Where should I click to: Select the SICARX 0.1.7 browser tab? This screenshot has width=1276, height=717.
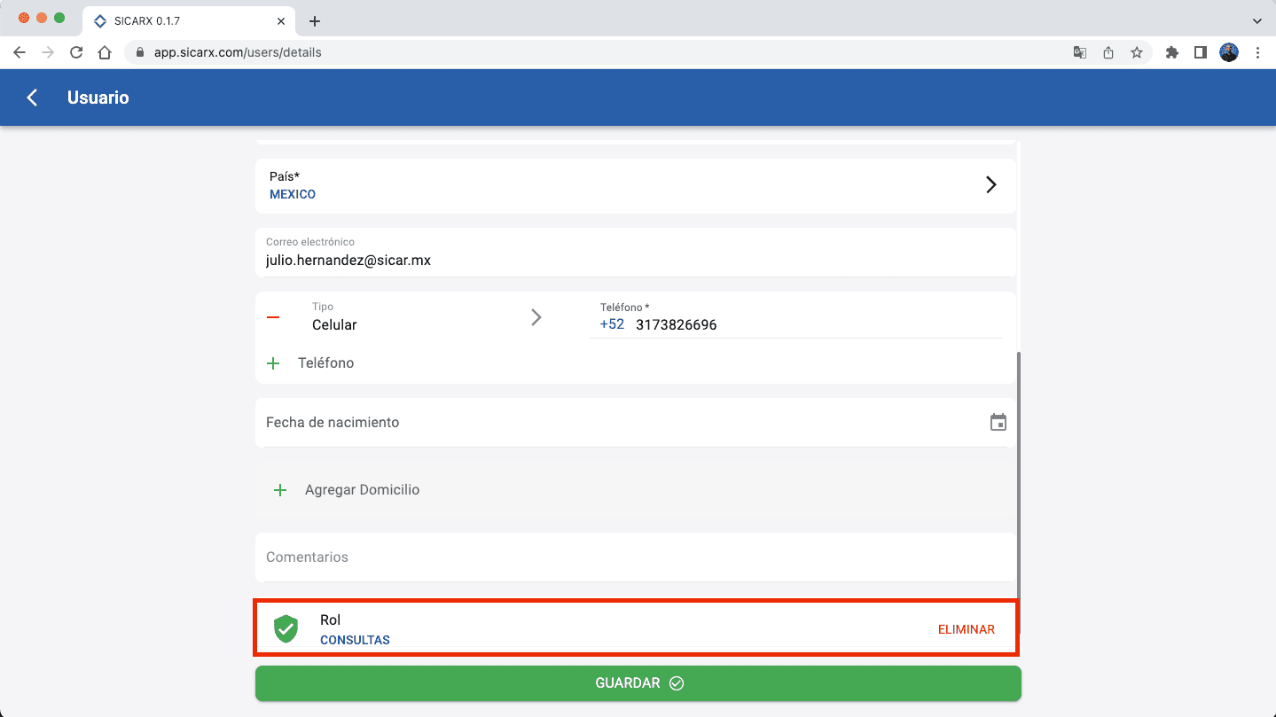186,21
